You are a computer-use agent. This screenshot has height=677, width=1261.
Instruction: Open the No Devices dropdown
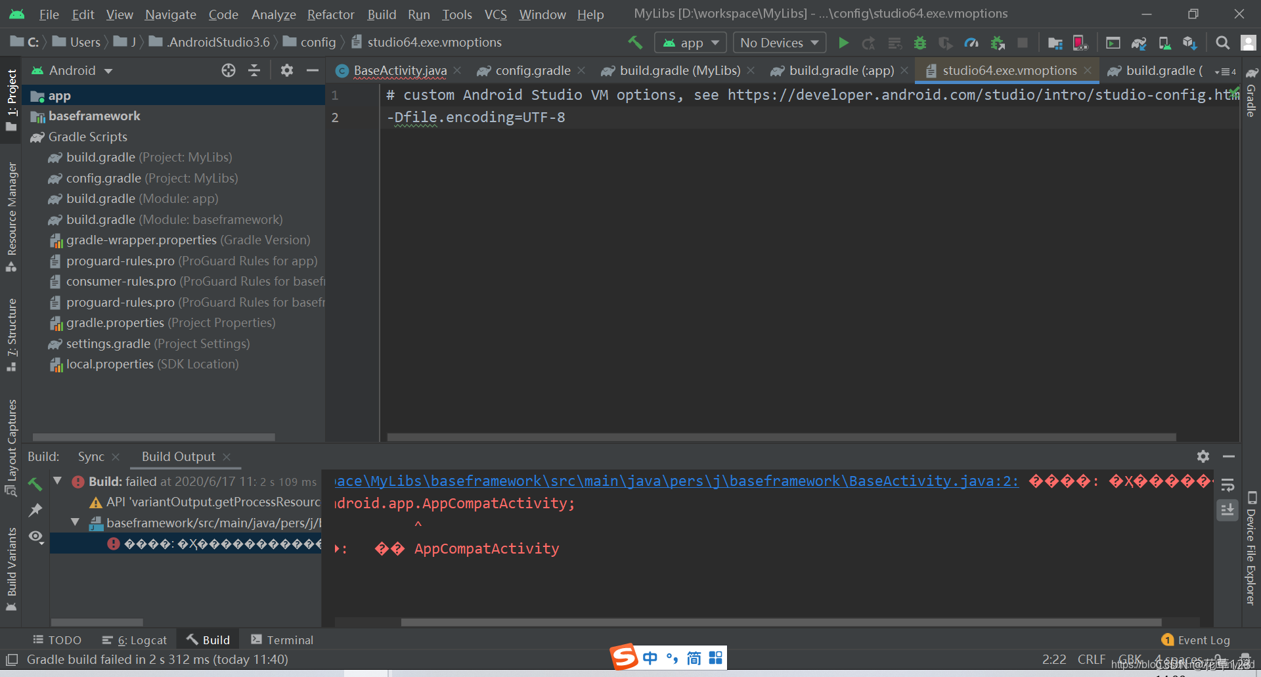[x=780, y=43]
